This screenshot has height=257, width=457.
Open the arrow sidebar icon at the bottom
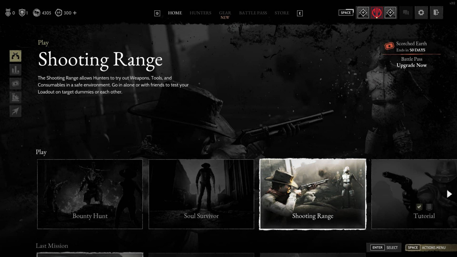[15, 111]
